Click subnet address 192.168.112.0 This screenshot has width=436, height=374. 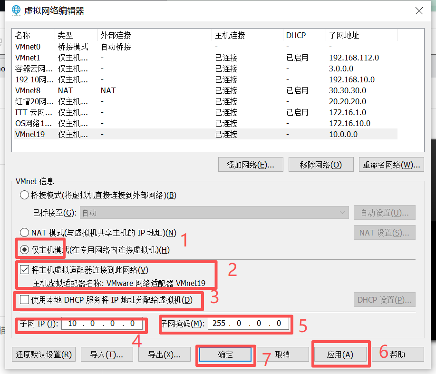pos(354,58)
